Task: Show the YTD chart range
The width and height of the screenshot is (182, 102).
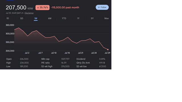Action: pos(64,18)
